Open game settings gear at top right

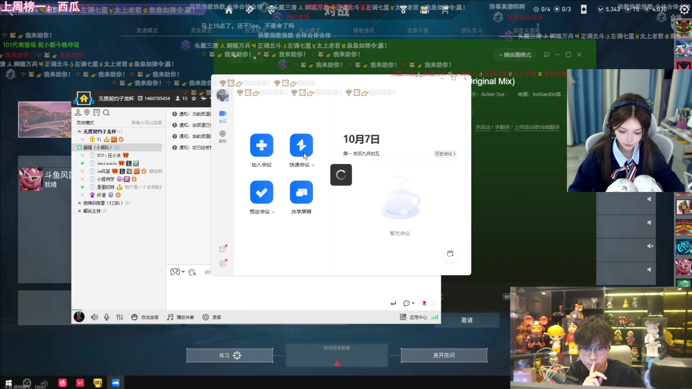click(x=684, y=9)
